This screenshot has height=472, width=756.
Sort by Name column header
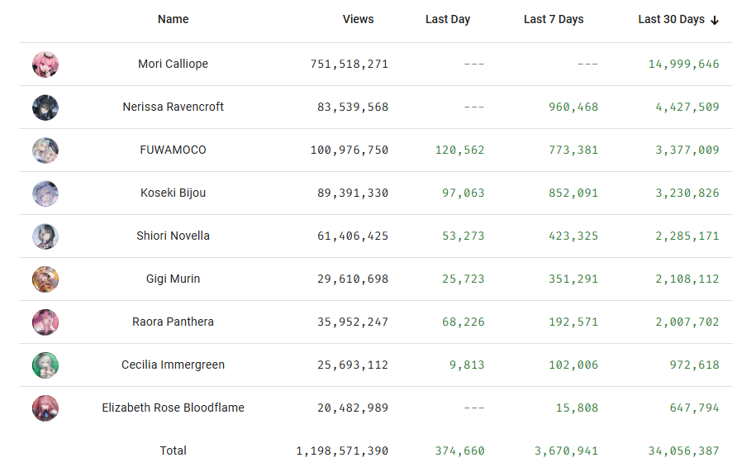click(x=173, y=19)
